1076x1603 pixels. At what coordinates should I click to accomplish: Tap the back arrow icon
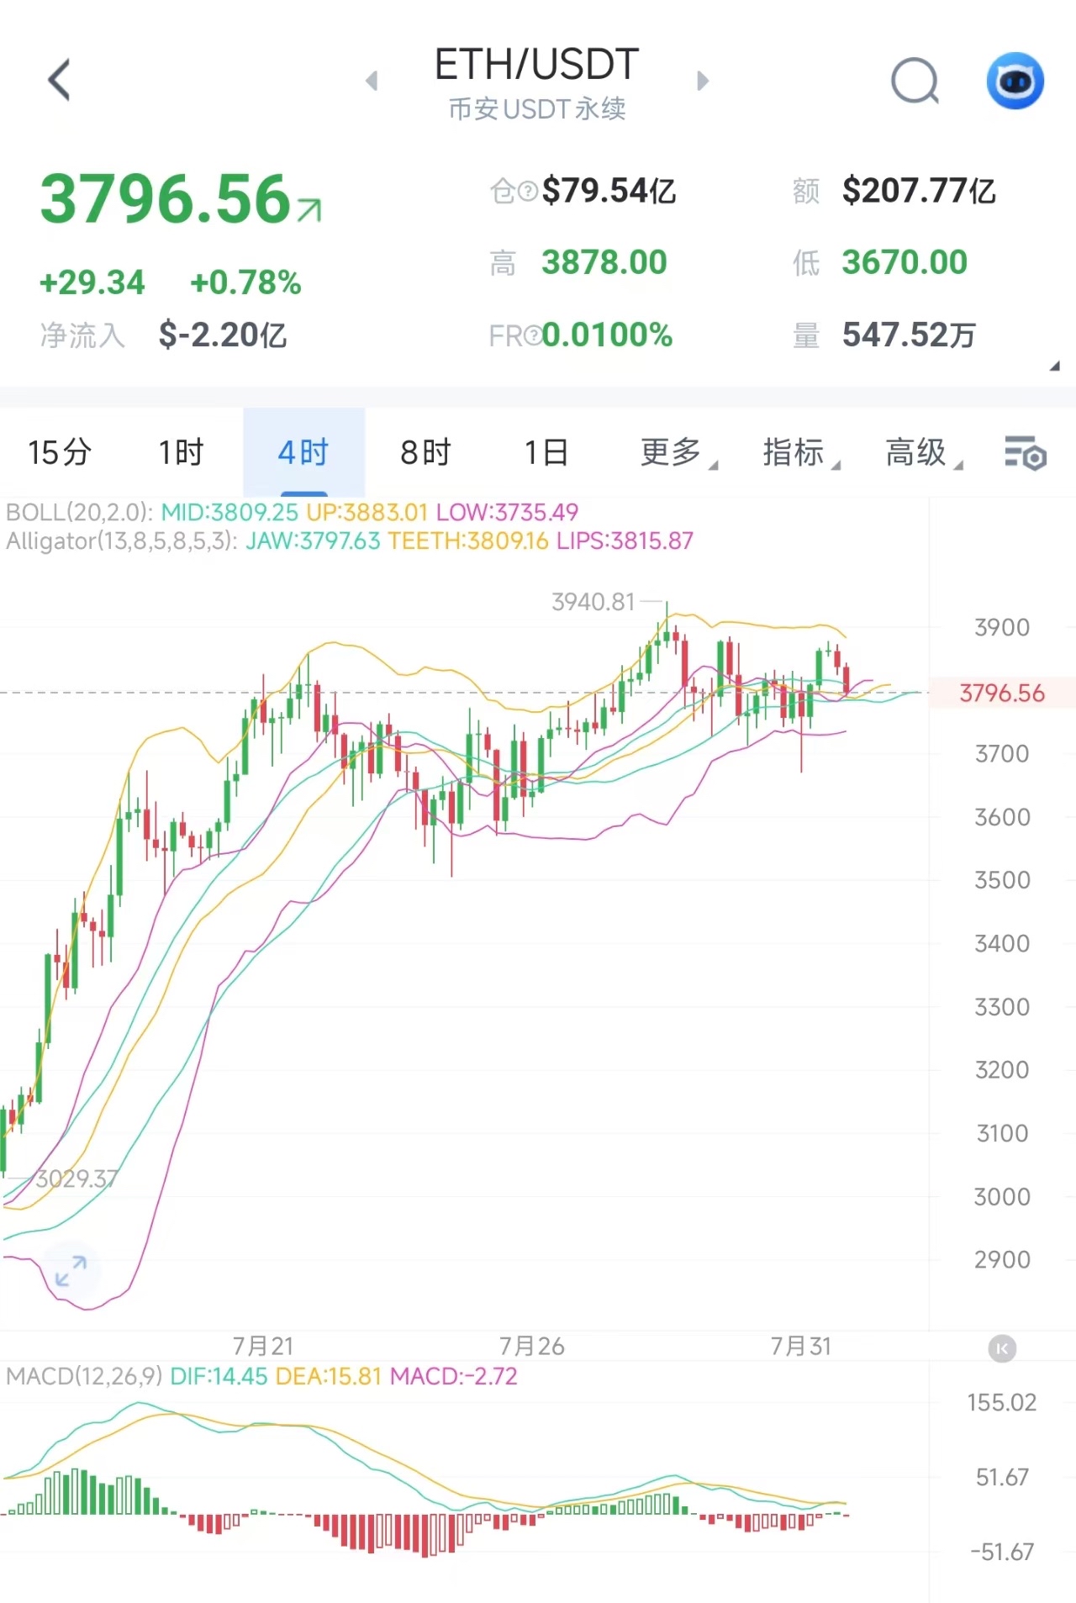(x=59, y=80)
